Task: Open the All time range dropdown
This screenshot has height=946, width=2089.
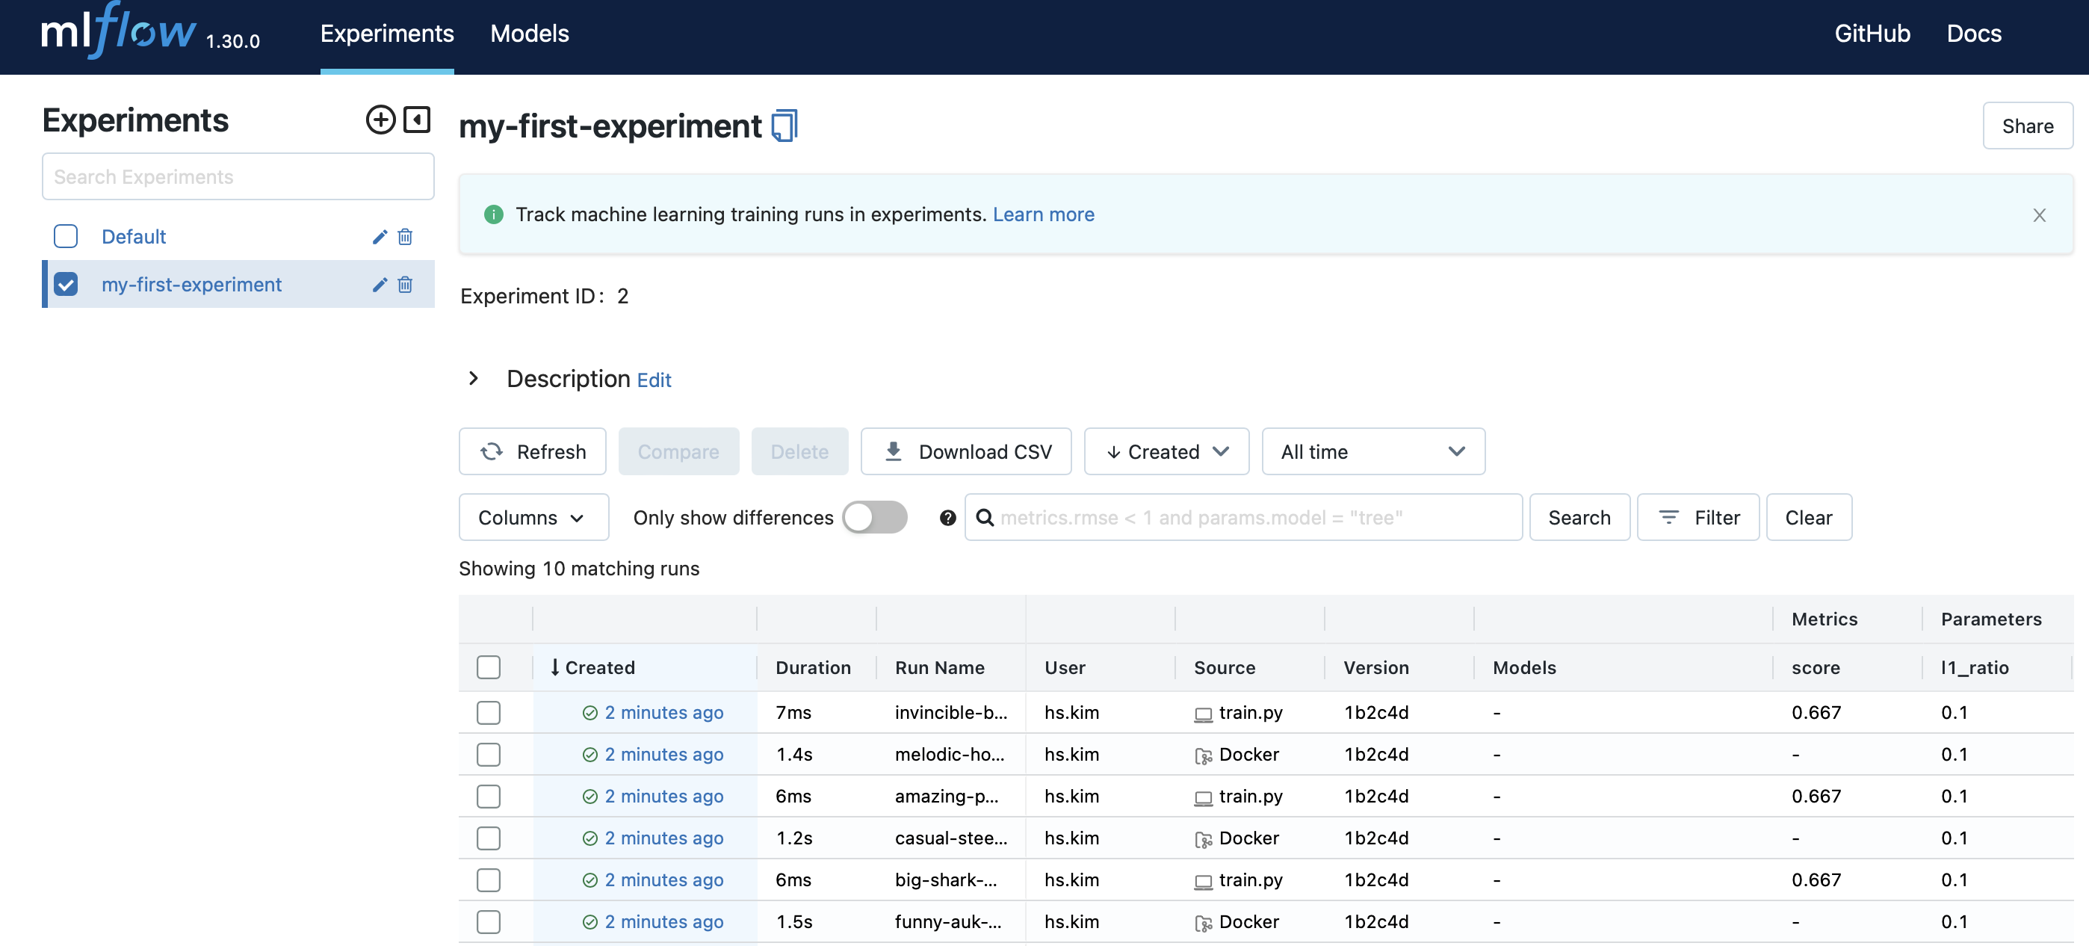Action: tap(1372, 452)
